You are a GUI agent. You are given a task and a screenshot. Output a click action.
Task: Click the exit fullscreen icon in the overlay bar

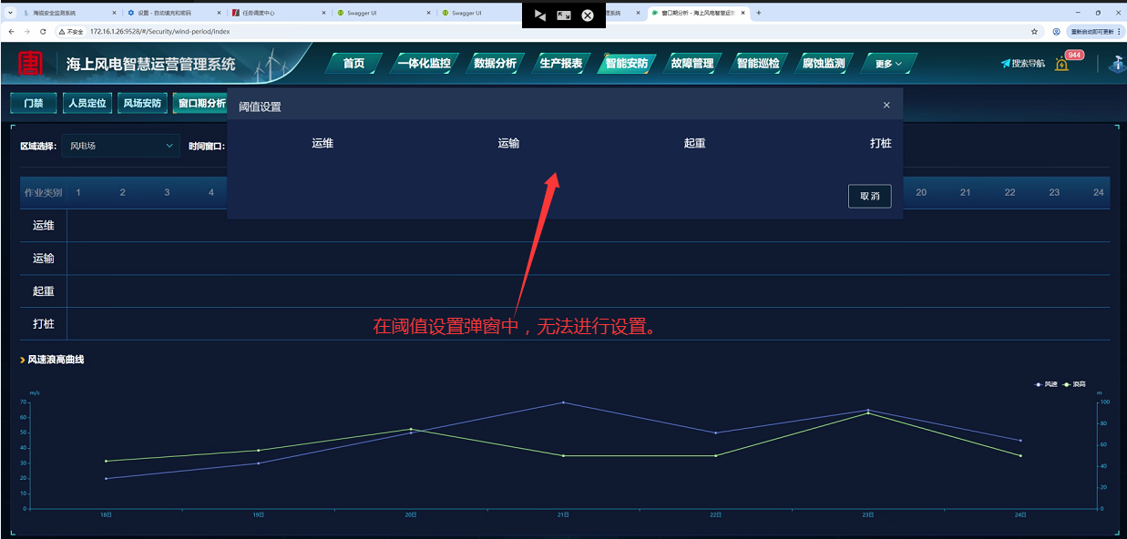point(564,15)
